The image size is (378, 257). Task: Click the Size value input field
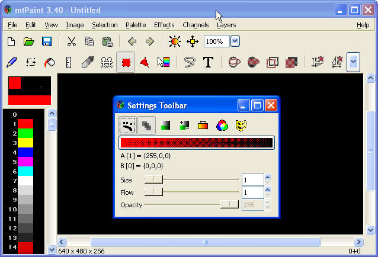[x=253, y=179]
